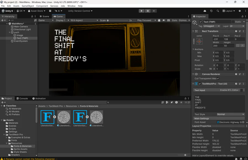Collapse the Anchors foldout
The image size is (248, 160).
(193, 49)
